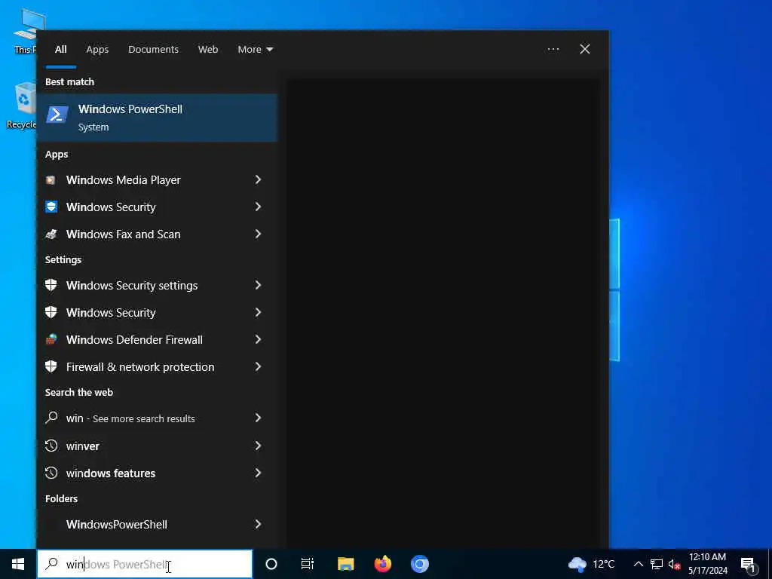Open search options three-dot menu
Viewport: 772px width, 579px height.
tap(553, 49)
